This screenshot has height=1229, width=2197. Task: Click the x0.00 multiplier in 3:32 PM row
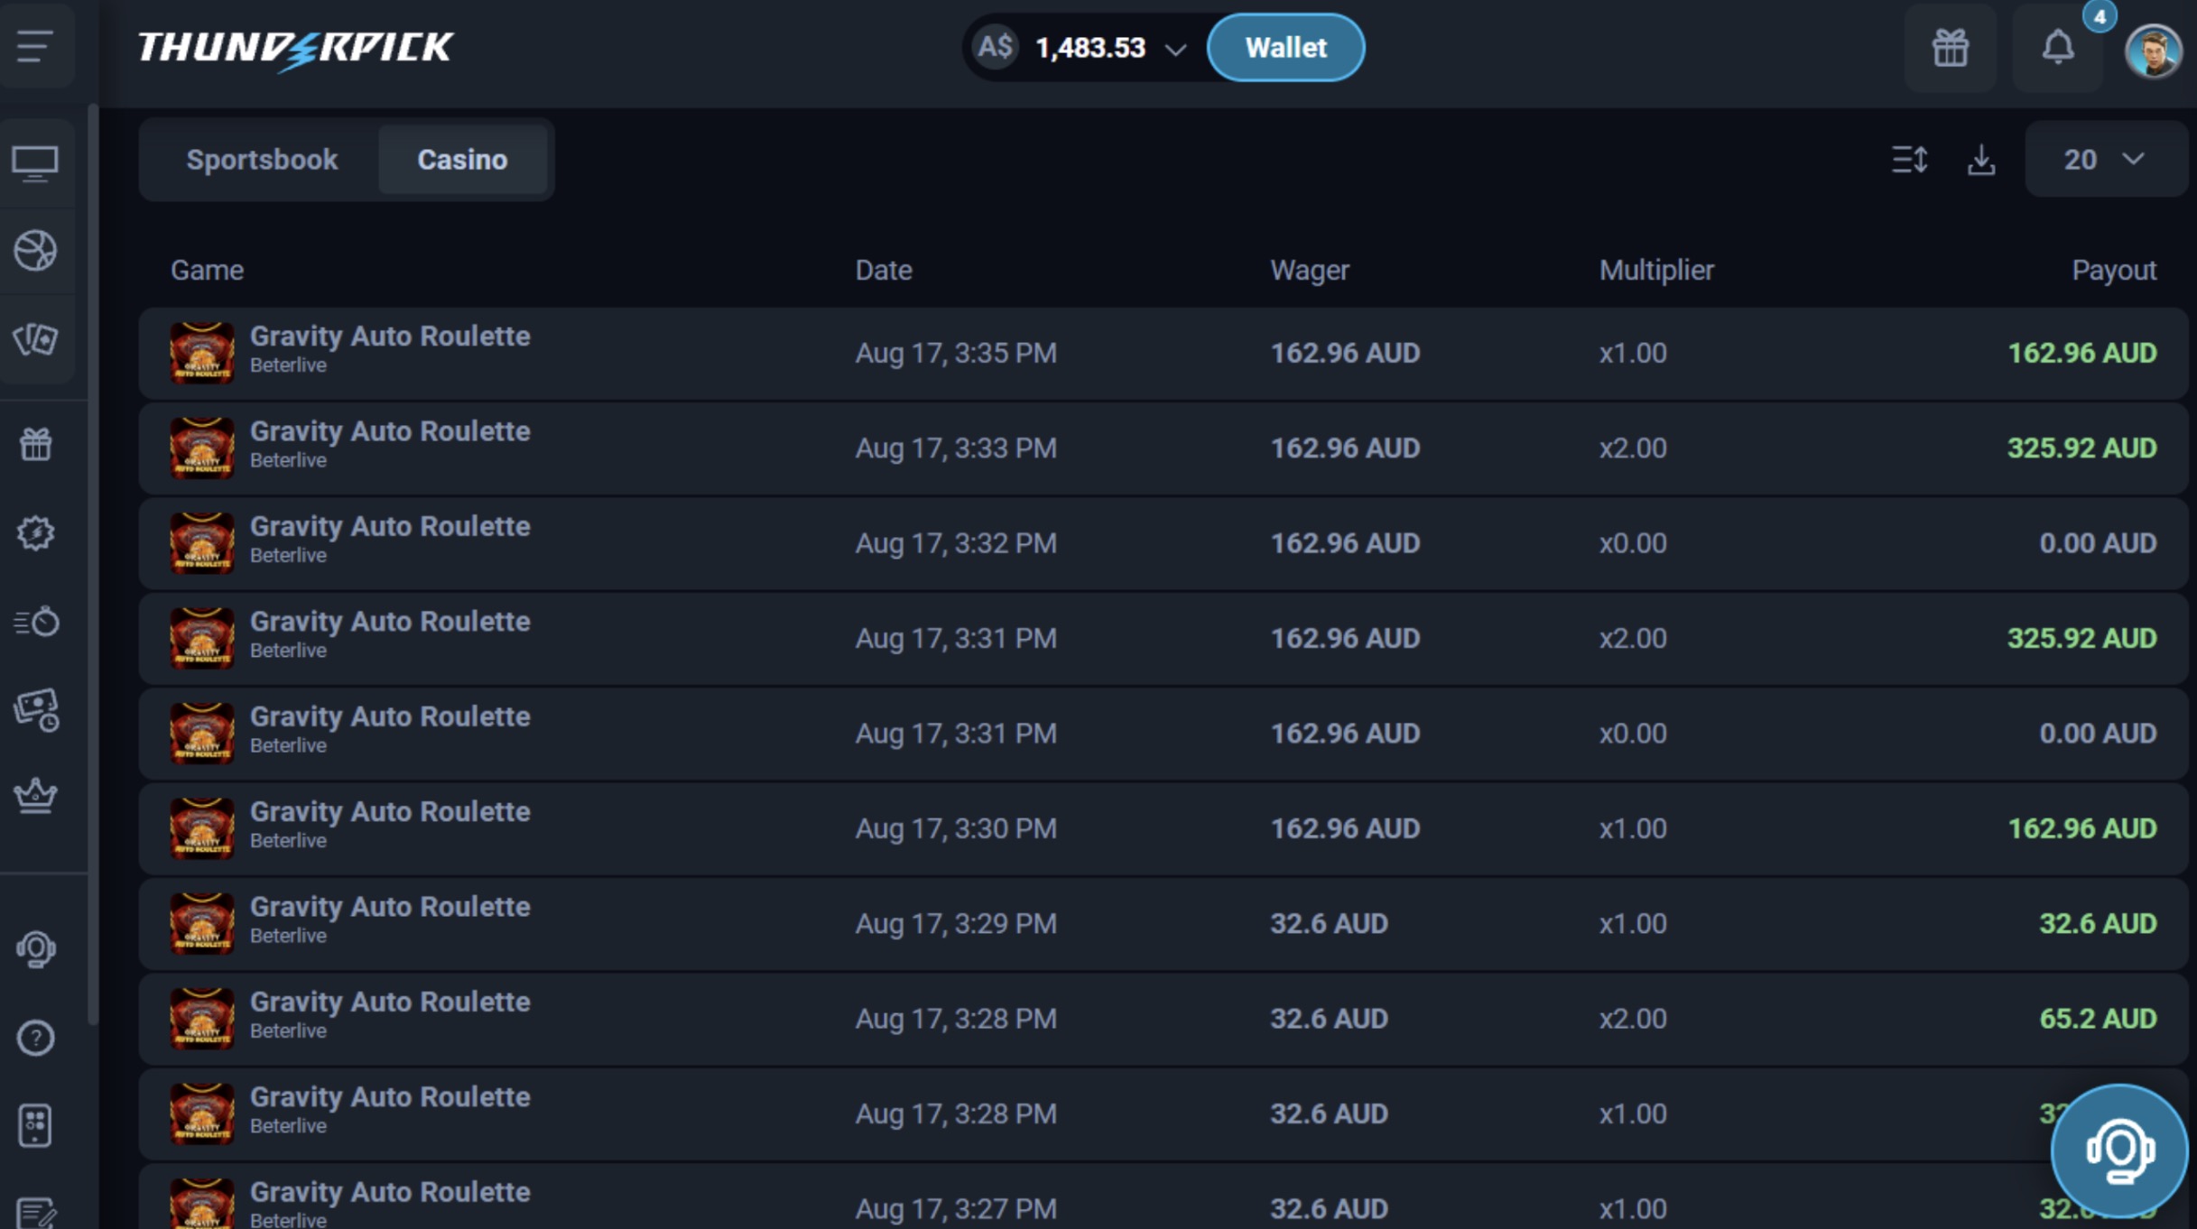point(1633,543)
